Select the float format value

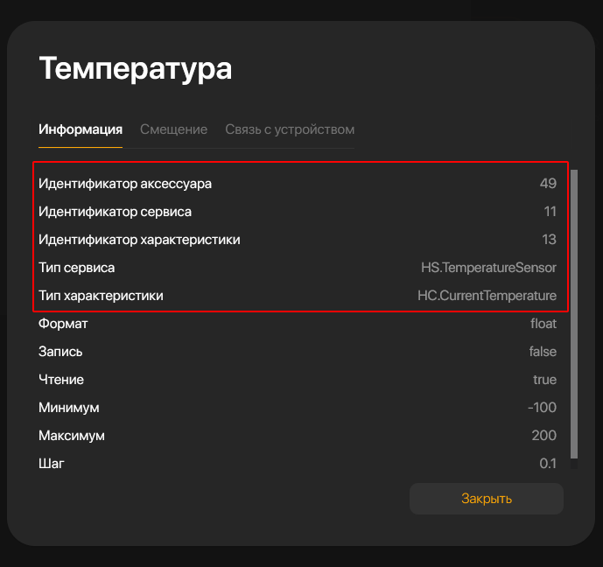click(543, 324)
